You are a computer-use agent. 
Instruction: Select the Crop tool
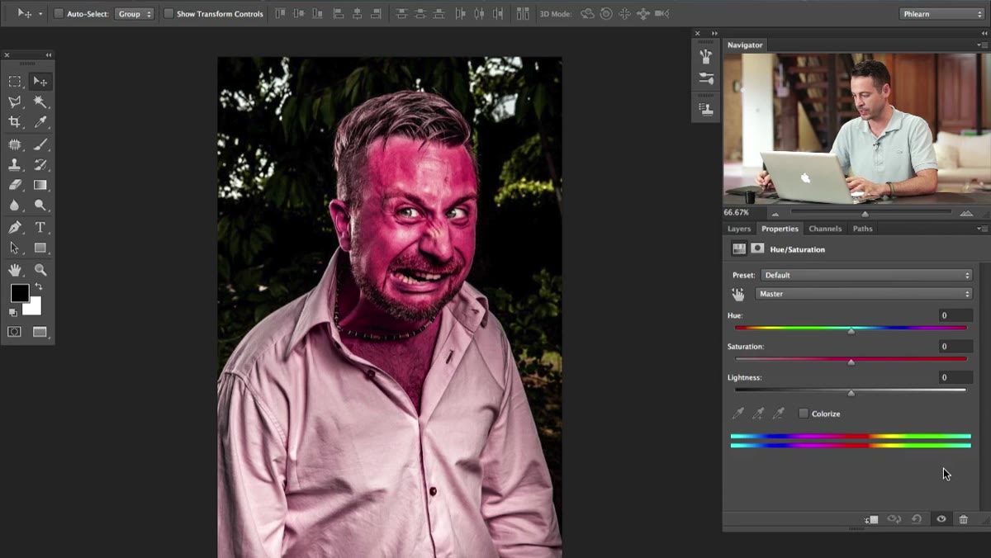point(15,122)
